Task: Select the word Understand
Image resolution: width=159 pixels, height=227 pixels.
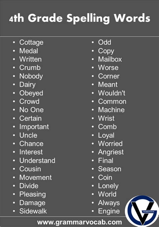Action: tap(37, 160)
